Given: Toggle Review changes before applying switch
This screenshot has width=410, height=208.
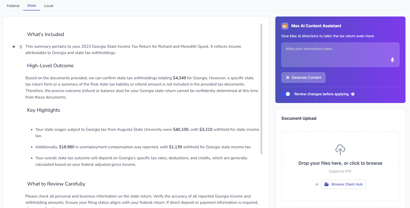Looking at the screenshot, I should point(286,94).
